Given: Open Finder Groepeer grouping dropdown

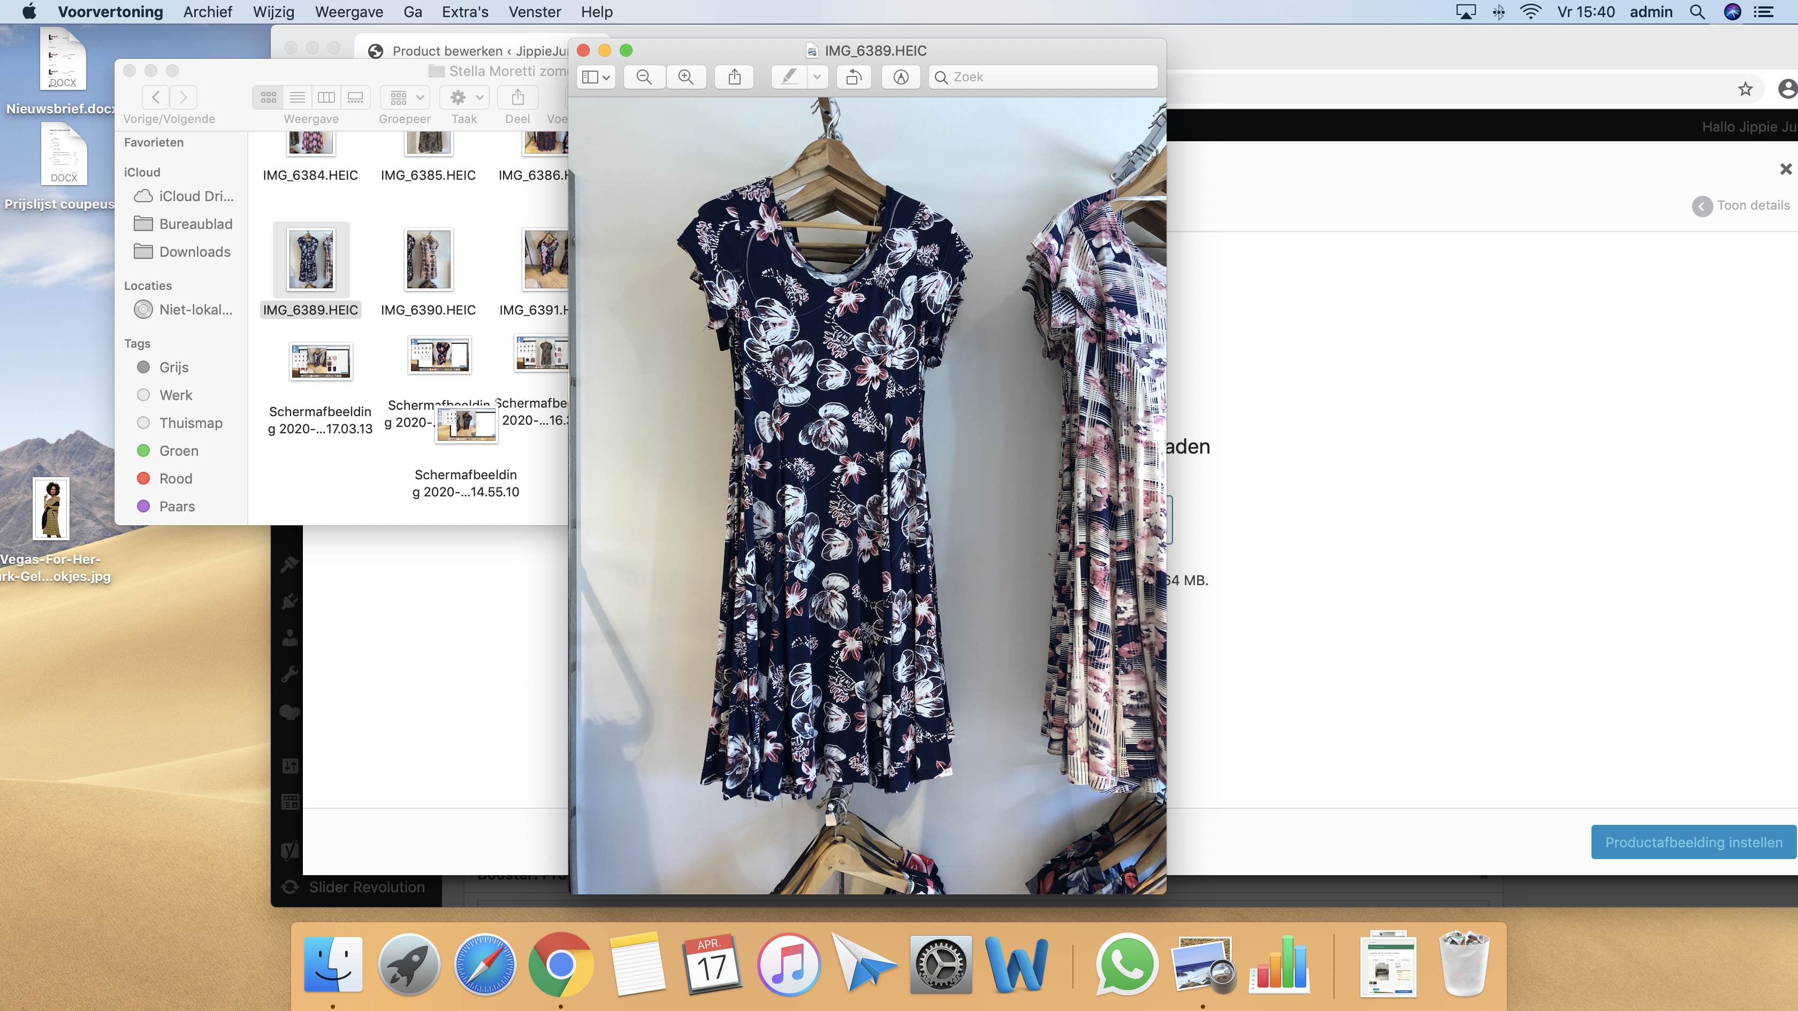Looking at the screenshot, I should click(x=406, y=97).
